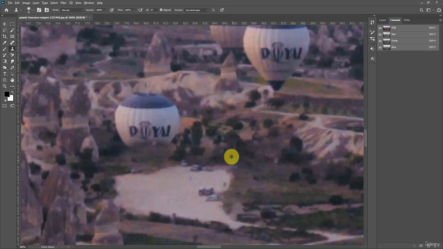Reset default foreground and background colors
This screenshot has width=443, height=249.
coord(5,100)
